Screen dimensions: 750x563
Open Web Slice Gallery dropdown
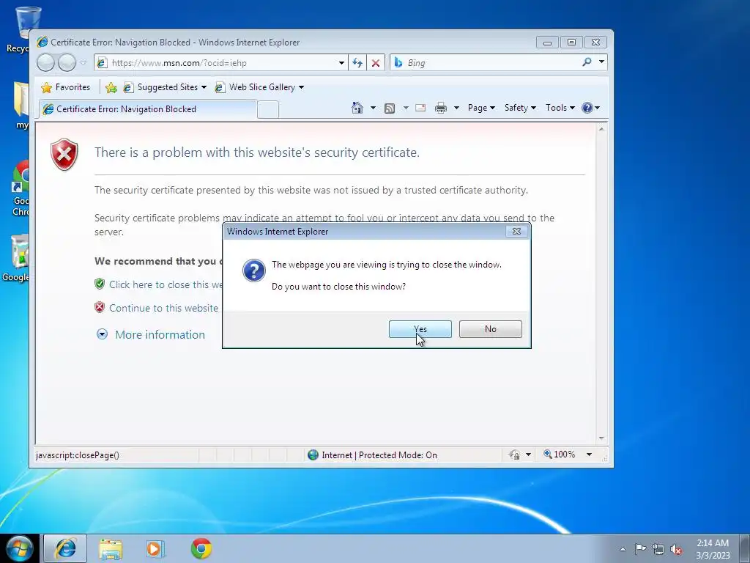(260, 87)
